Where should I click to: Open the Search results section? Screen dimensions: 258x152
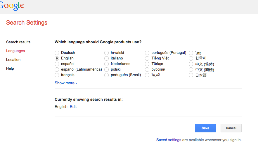click(18, 42)
